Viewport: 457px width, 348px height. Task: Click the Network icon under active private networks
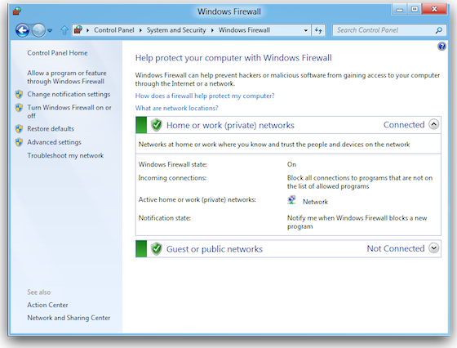[x=291, y=200]
